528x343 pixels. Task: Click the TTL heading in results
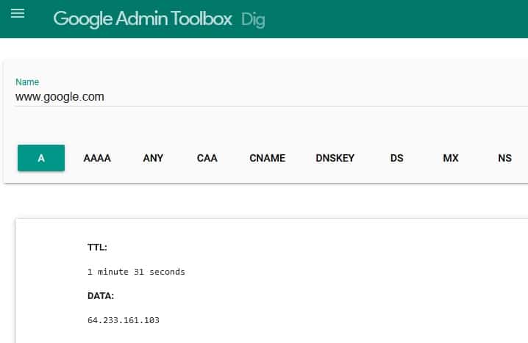coord(97,248)
